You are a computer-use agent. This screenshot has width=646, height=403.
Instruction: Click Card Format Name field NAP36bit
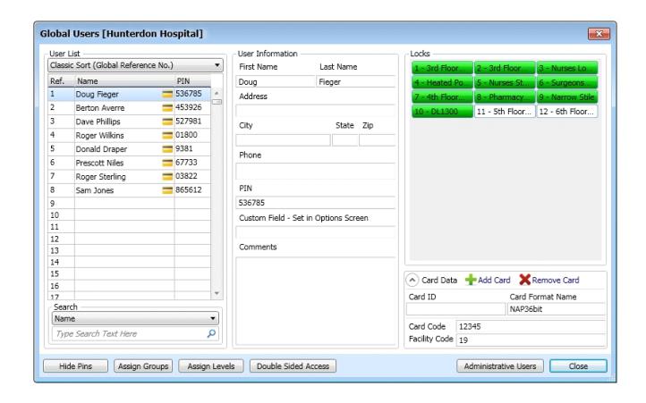[x=557, y=309]
